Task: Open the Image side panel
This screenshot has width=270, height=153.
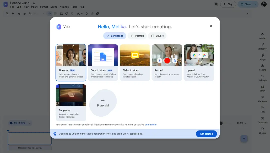Action: (262, 57)
